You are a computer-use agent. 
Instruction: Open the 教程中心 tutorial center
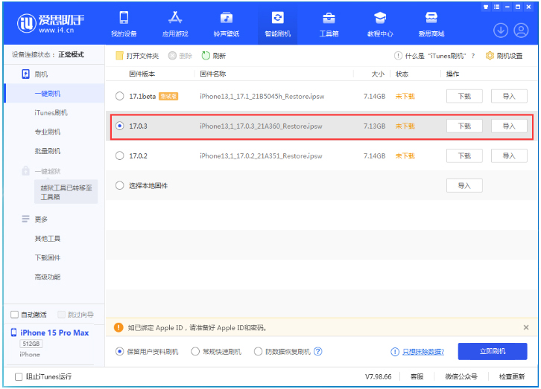(380, 24)
